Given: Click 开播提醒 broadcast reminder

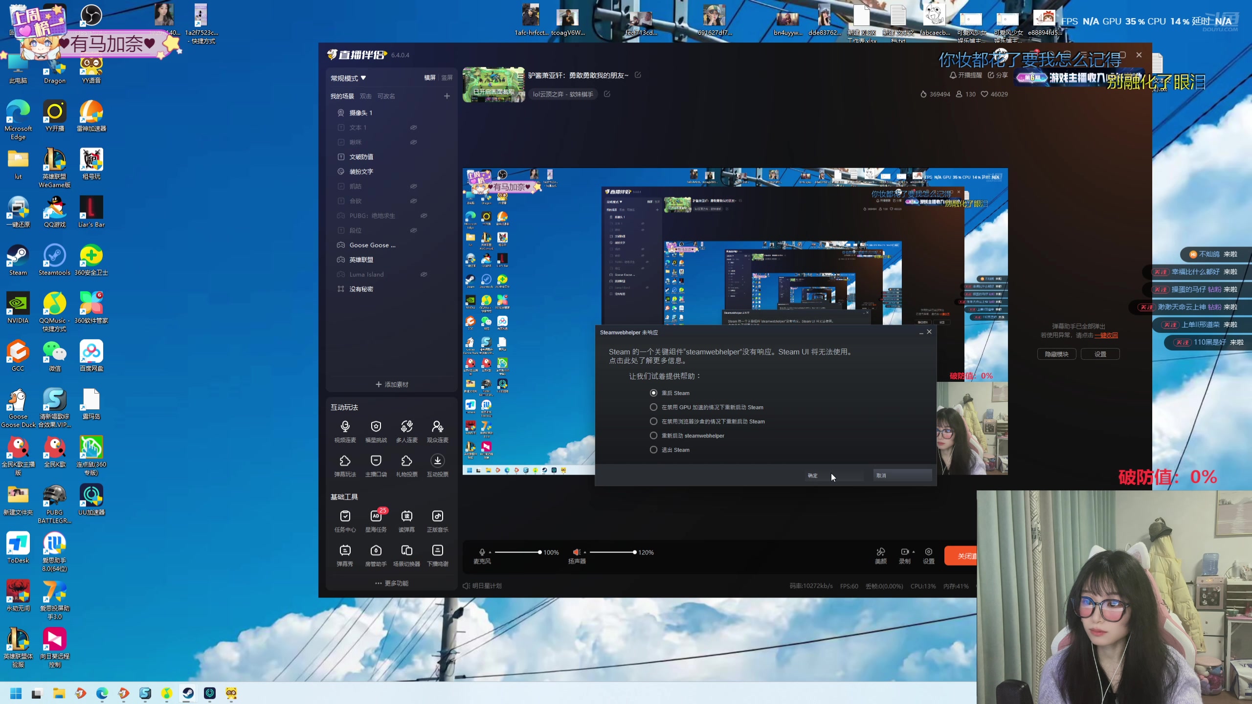Looking at the screenshot, I should (966, 75).
